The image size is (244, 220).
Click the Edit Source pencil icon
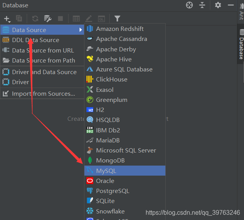click(x=89, y=19)
